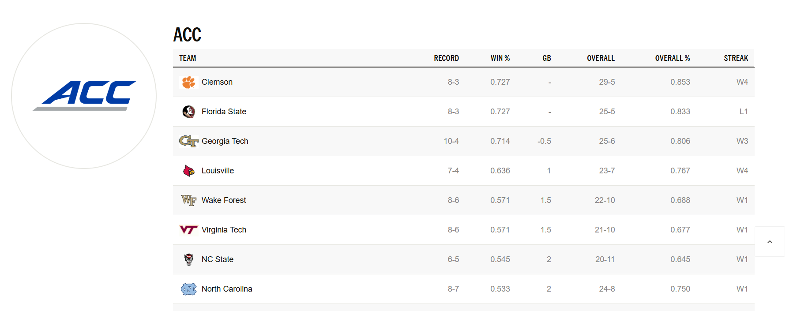Click the NC State wolf logo
Screen dimensions: 793x311
(189, 259)
